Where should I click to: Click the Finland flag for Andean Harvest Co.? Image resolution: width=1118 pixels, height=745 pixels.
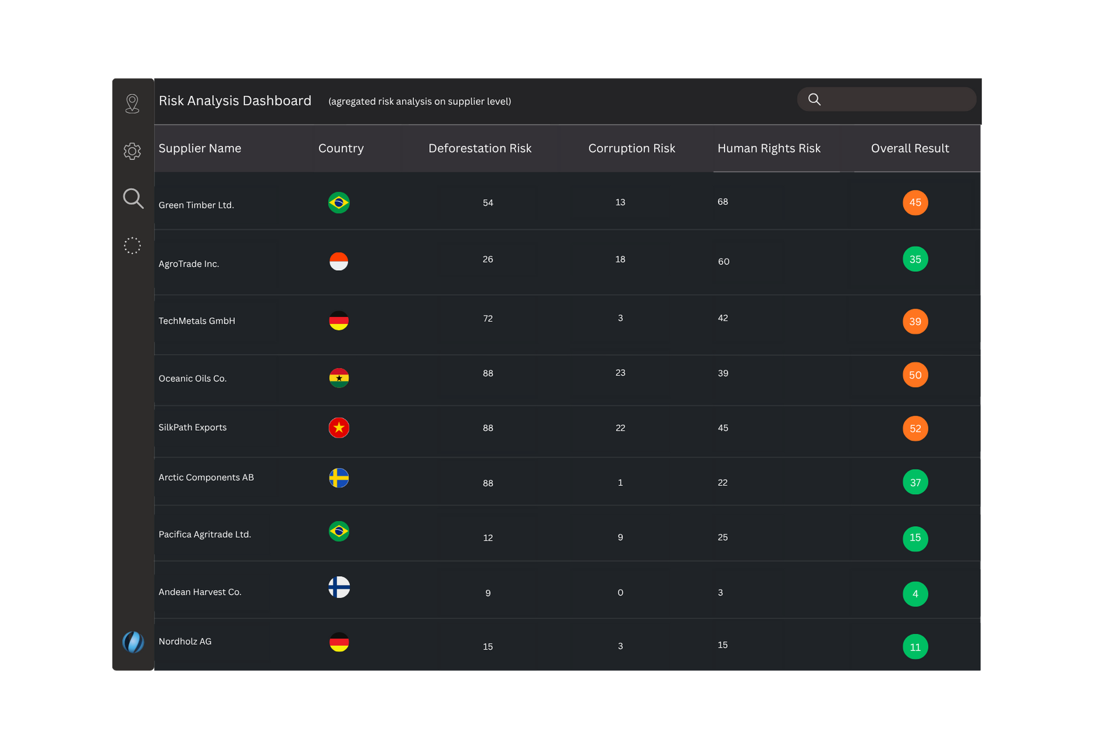point(338,587)
